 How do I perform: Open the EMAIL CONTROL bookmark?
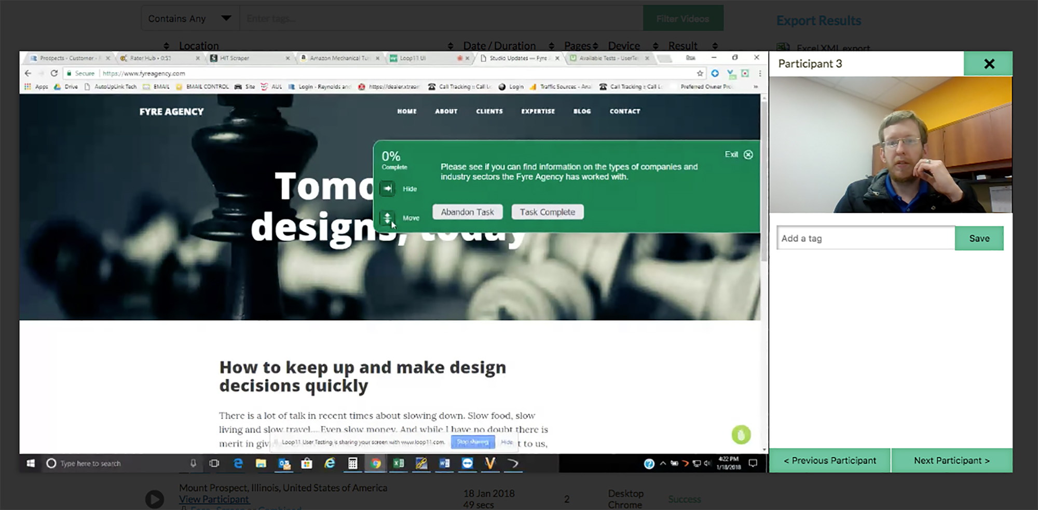click(202, 87)
